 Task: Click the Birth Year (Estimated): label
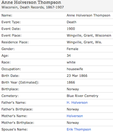point(20,82)
